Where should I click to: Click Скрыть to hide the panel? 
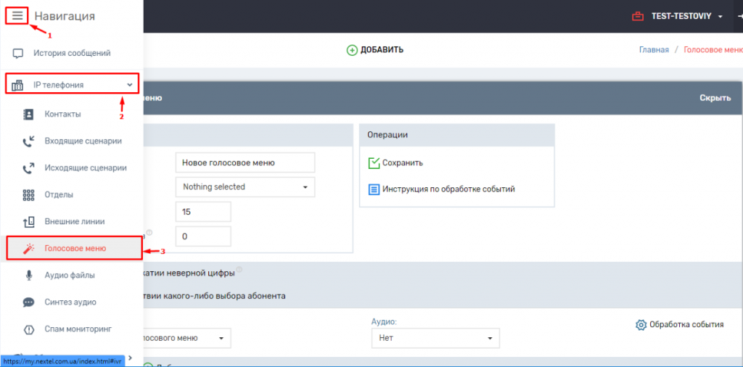715,98
